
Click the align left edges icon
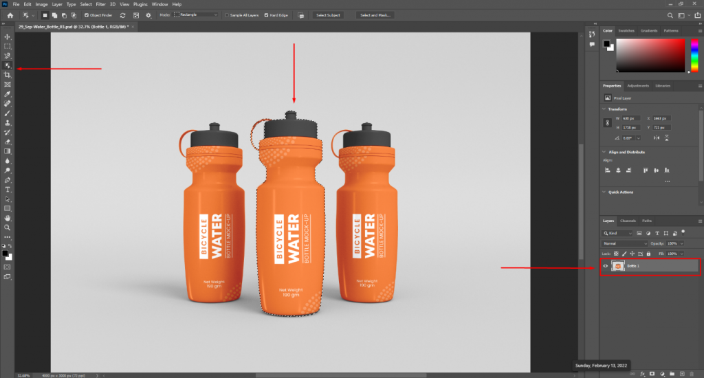608,170
